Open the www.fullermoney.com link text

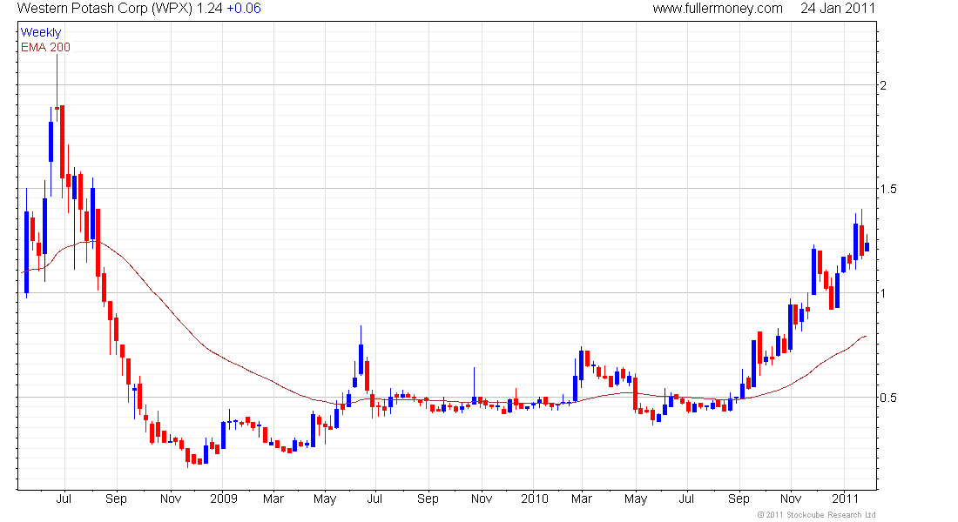pos(718,9)
